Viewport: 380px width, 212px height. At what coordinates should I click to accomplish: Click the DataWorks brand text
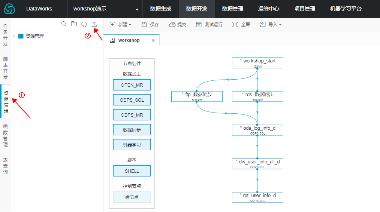pos(39,9)
